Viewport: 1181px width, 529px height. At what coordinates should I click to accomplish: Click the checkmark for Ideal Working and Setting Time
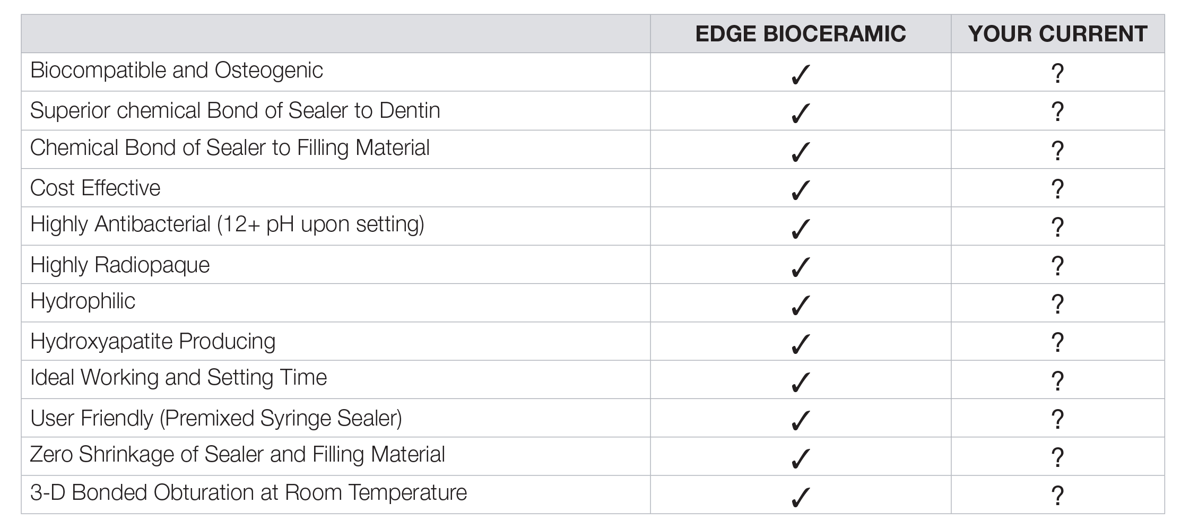[x=800, y=381]
